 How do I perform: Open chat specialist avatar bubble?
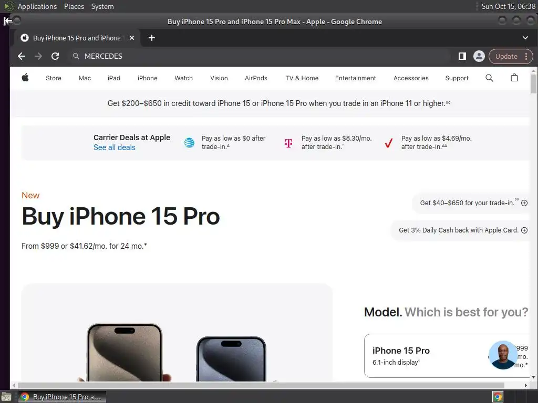(x=503, y=355)
